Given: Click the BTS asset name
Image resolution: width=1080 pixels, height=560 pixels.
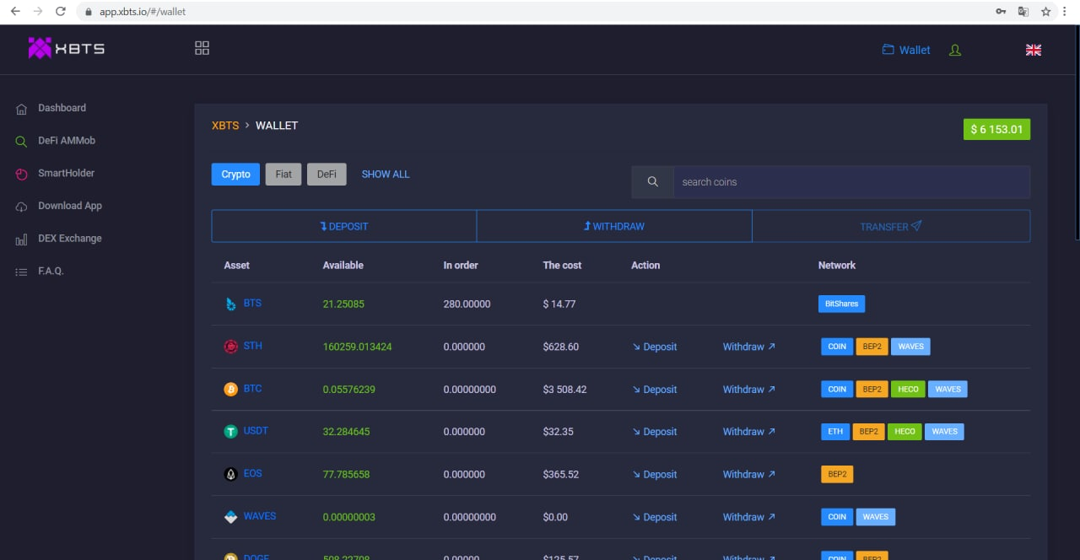Looking at the screenshot, I should click(x=252, y=303).
